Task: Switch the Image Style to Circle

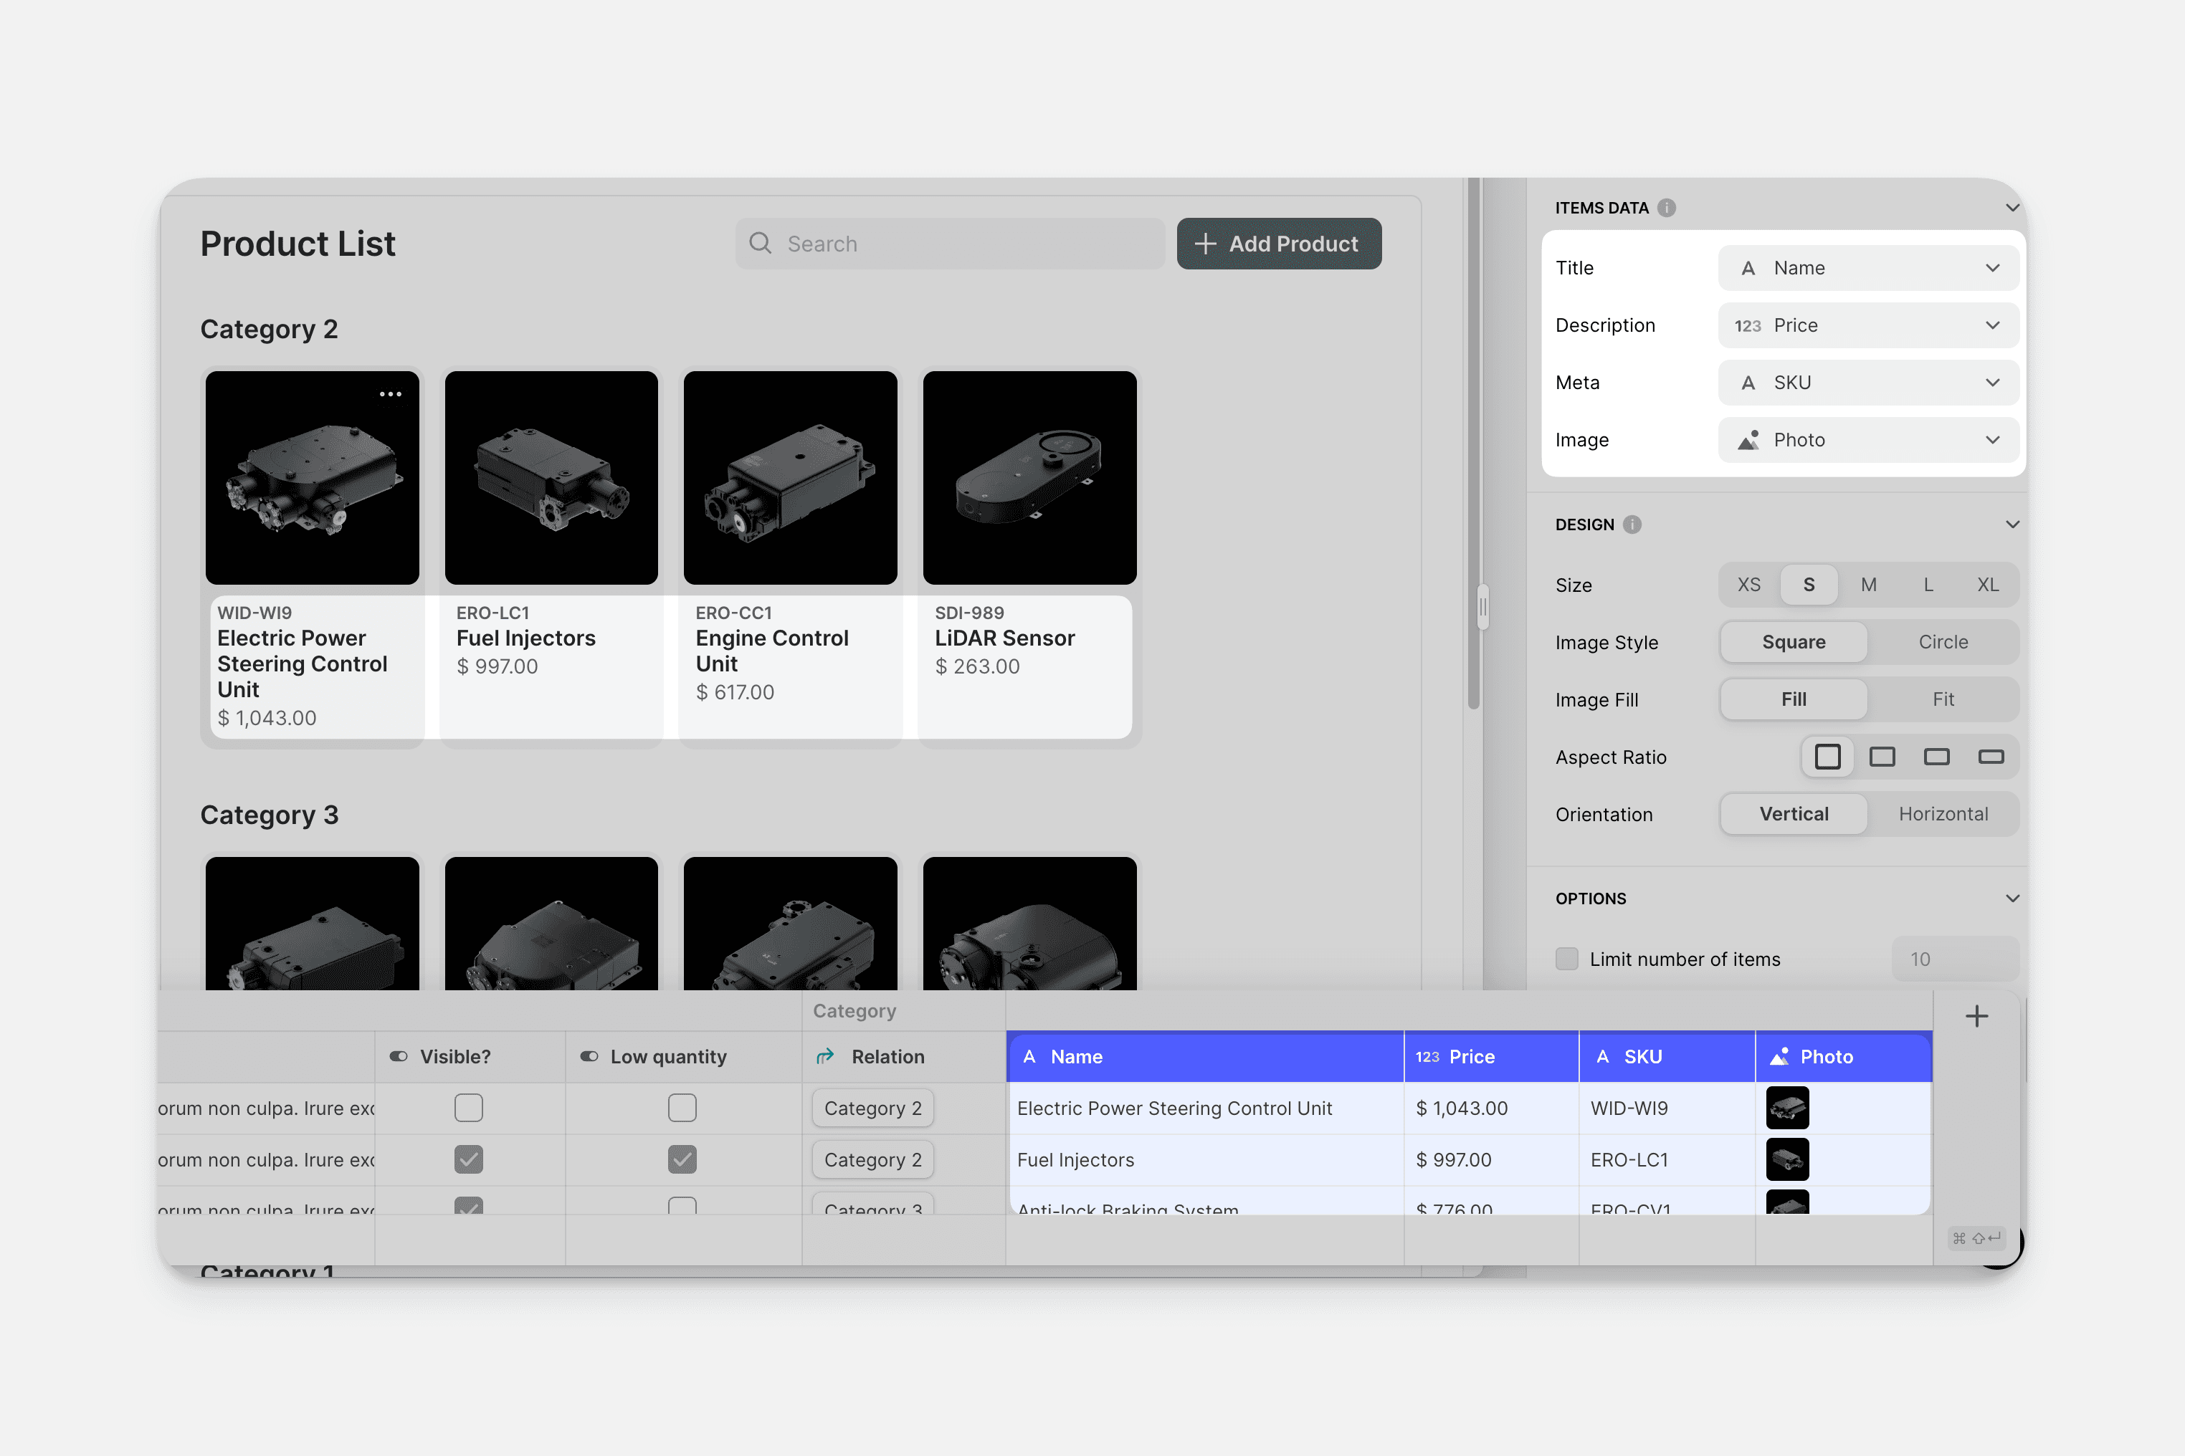Action: [x=1943, y=641]
